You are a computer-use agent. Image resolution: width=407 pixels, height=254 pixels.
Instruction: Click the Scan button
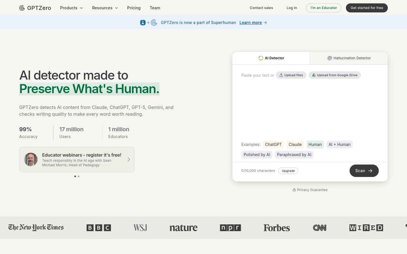(x=364, y=171)
